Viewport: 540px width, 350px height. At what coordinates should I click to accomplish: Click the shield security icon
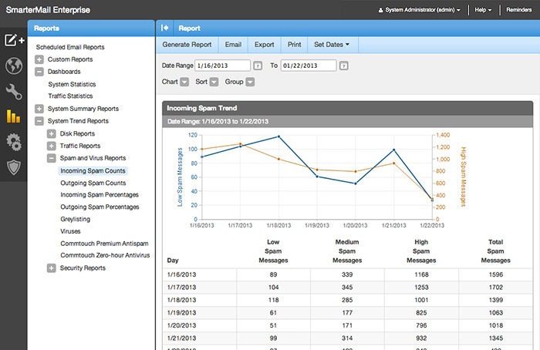click(x=13, y=167)
